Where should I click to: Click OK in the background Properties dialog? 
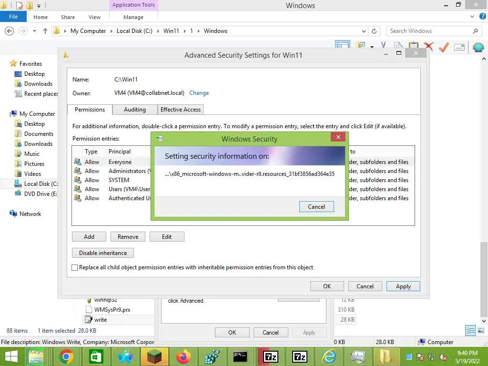pyautogui.click(x=232, y=332)
